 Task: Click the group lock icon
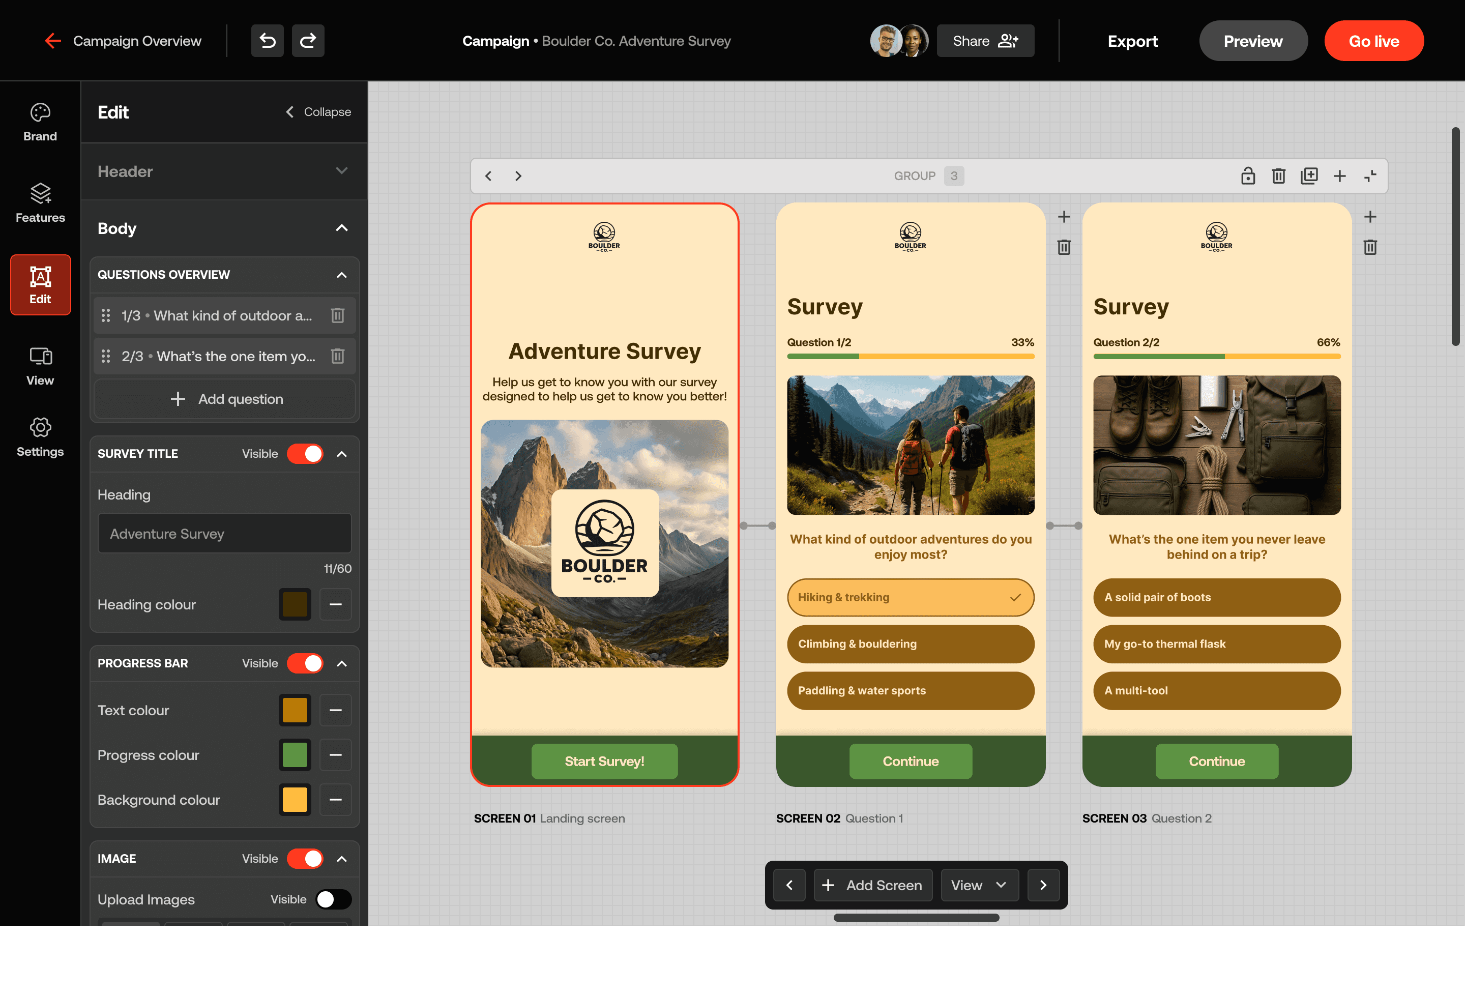coord(1247,176)
